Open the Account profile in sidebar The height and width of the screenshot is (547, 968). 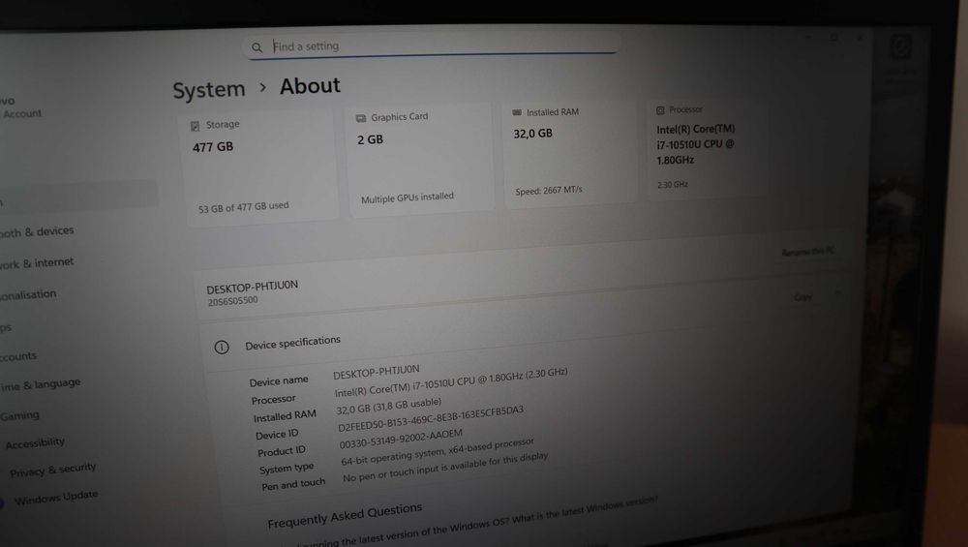pos(21,107)
